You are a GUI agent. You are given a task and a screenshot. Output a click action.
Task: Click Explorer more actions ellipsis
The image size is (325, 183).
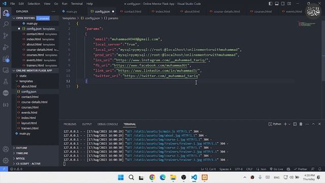pyautogui.click(x=53, y=11)
